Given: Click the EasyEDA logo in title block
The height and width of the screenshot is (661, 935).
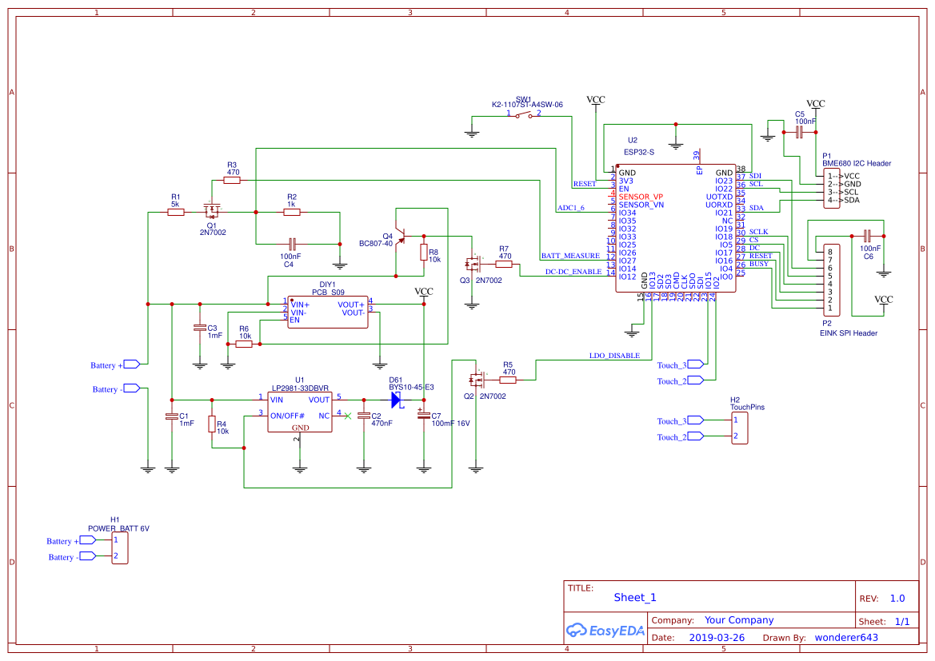Looking at the screenshot, I should coord(605,631).
